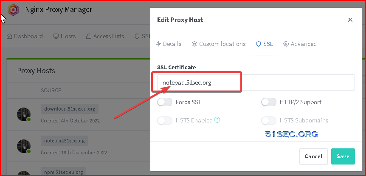Open the Advanced tab

[300, 44]
